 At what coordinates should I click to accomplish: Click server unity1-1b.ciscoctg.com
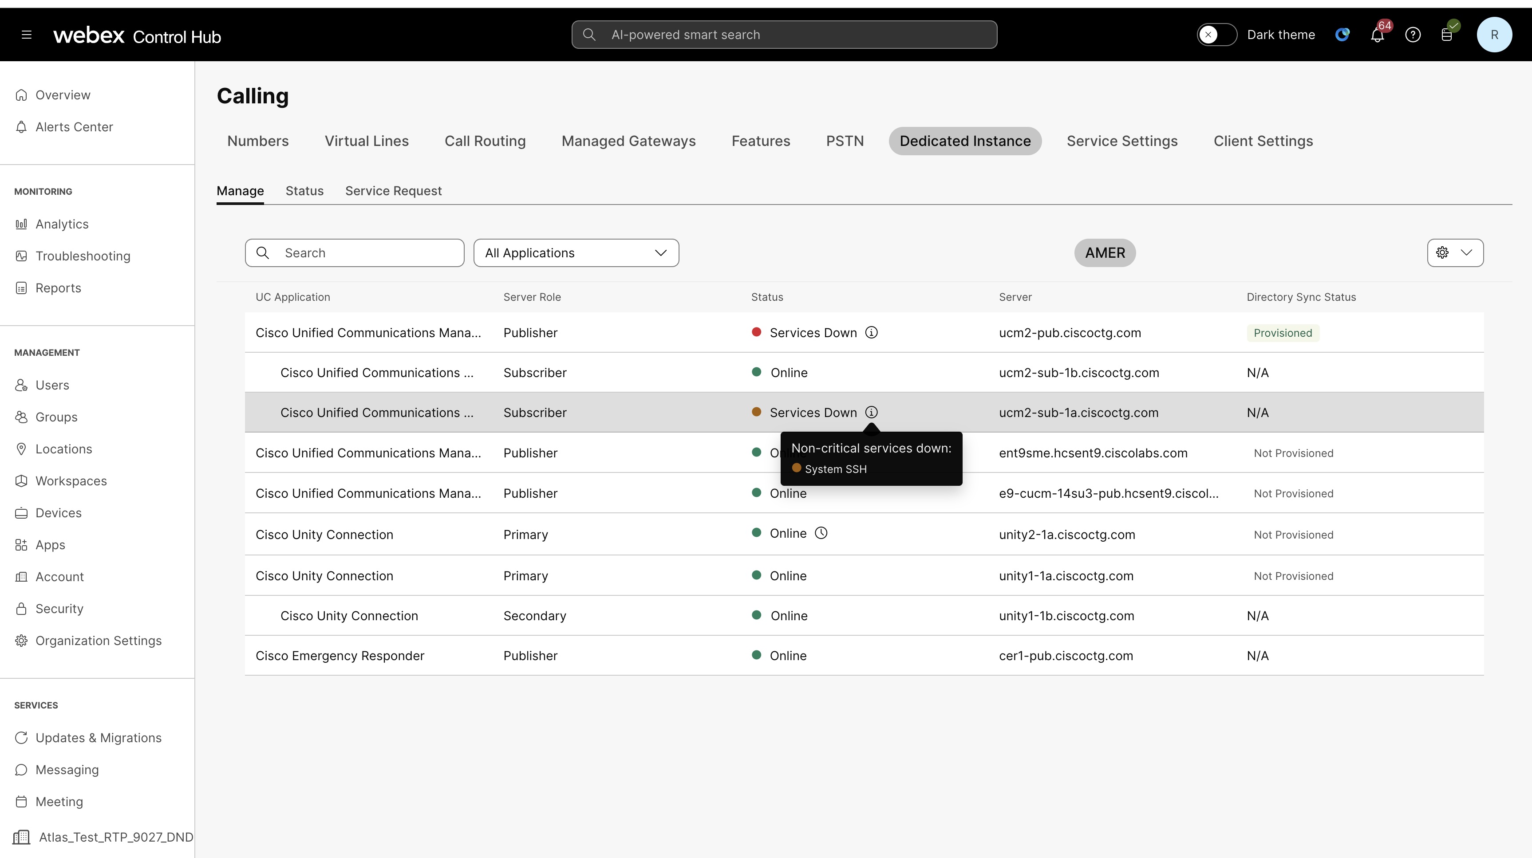click(x=1066, y=616)
